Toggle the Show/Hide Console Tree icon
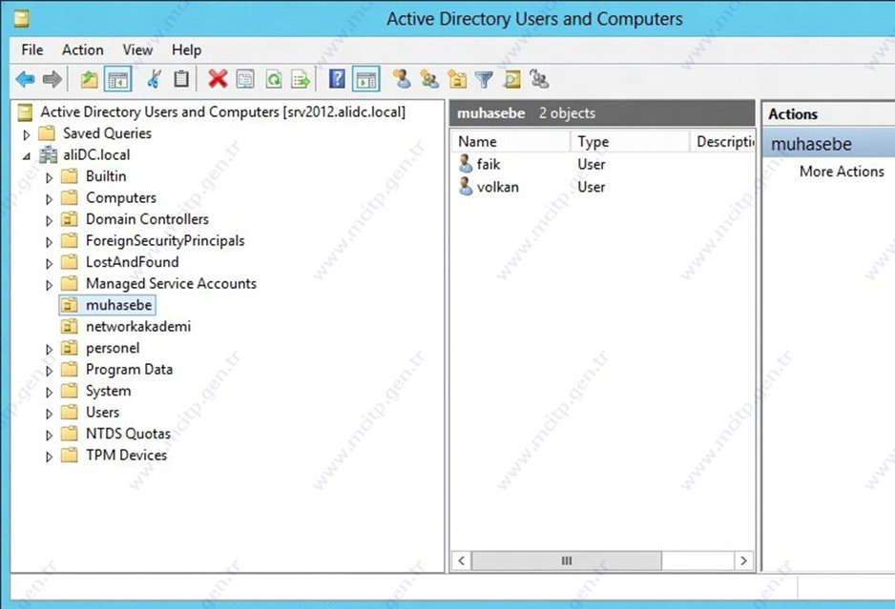Screen dimensions: 895x609 click(x=117, y=79)
